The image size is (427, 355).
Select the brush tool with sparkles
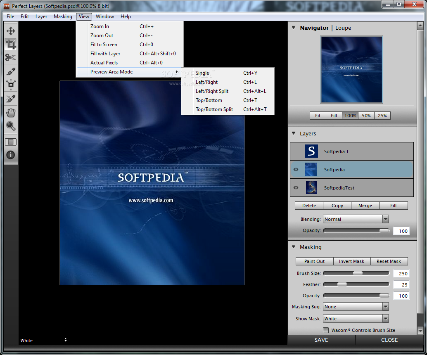[11, 99]
